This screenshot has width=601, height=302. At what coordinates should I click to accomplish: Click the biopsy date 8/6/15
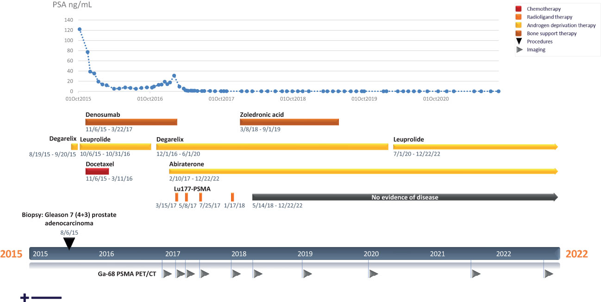(x=69, y=232)
